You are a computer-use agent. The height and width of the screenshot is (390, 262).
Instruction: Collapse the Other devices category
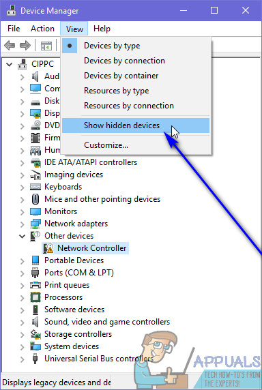pos(23,236)
